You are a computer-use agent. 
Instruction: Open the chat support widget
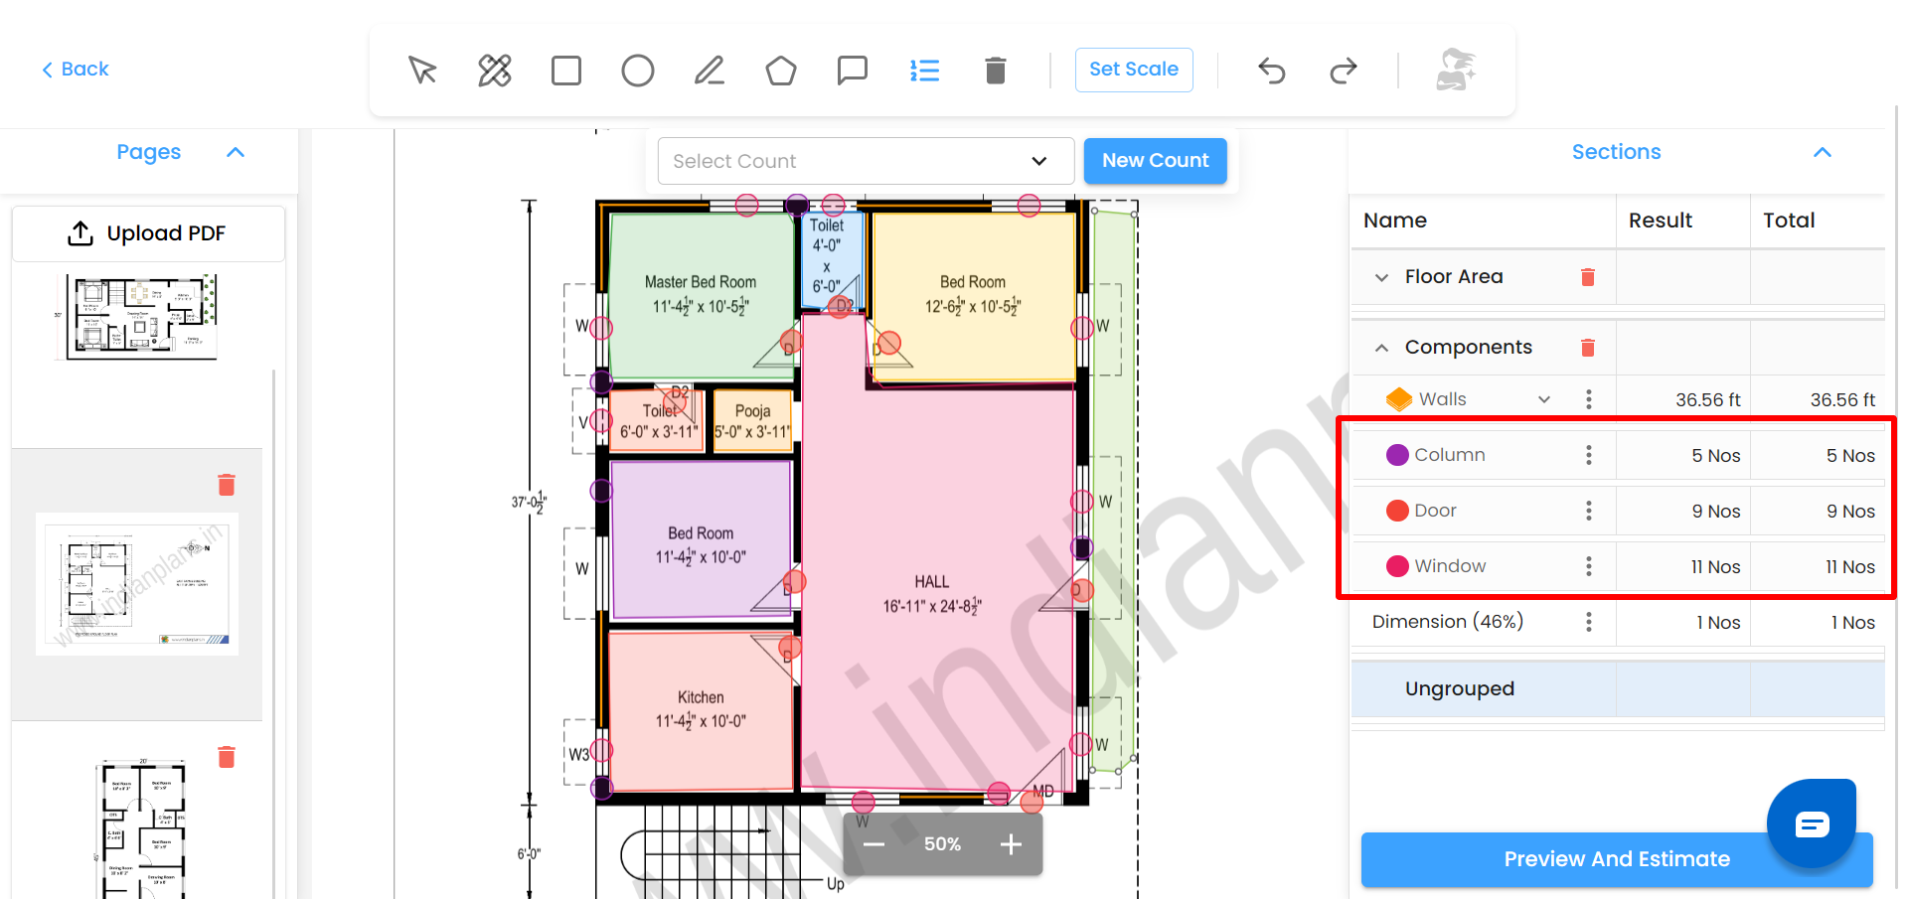[x=1812, y=824]
